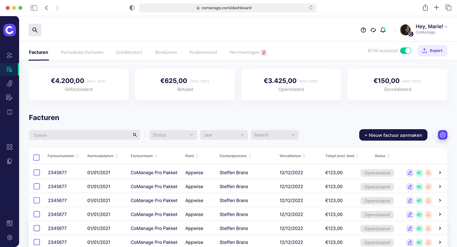This screenshot has height=247, width=457.
Task: Open the purple table settings gear button
Action: pos(443,135)
